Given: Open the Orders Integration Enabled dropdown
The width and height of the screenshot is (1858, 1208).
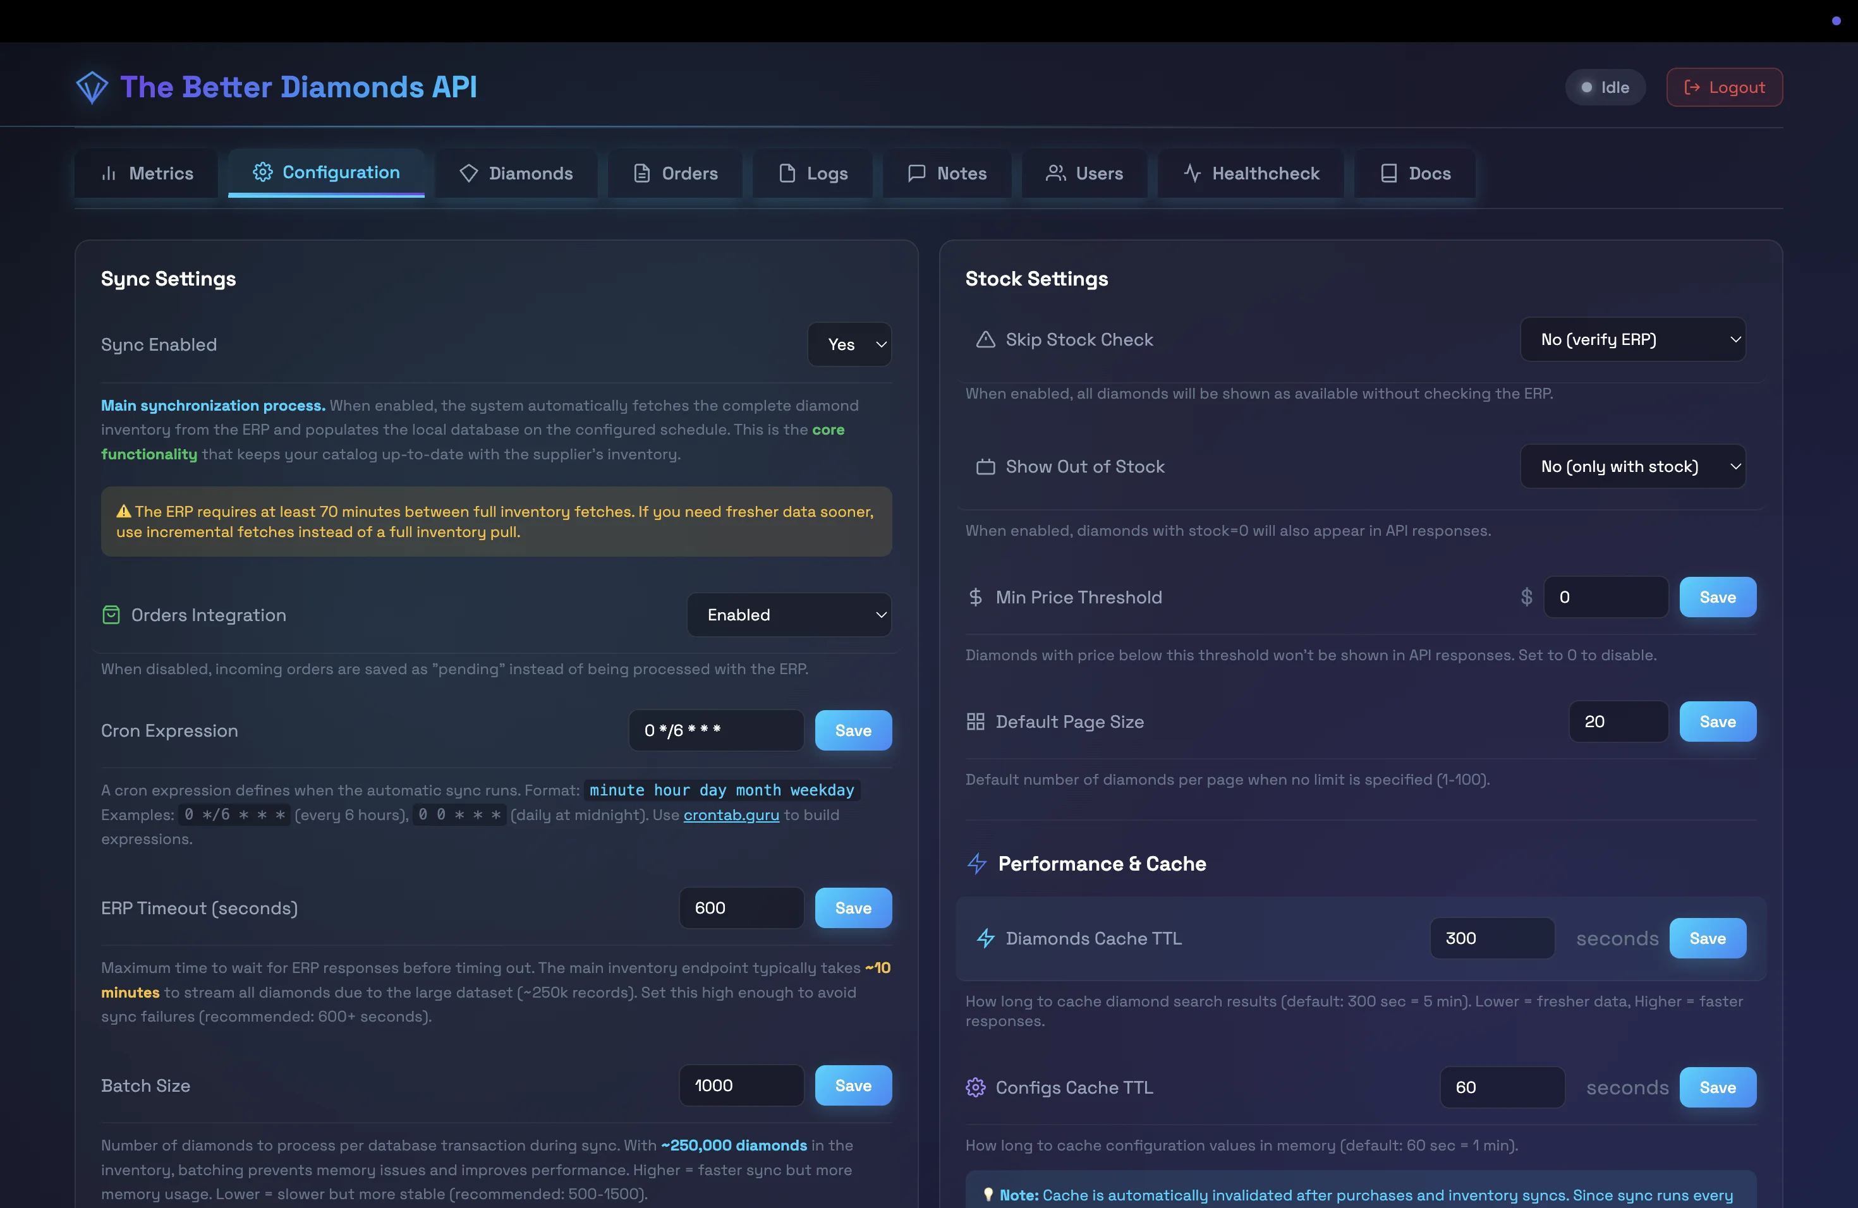Looking at the screenshot, I should pyautogui.click(x=789, y=615).
